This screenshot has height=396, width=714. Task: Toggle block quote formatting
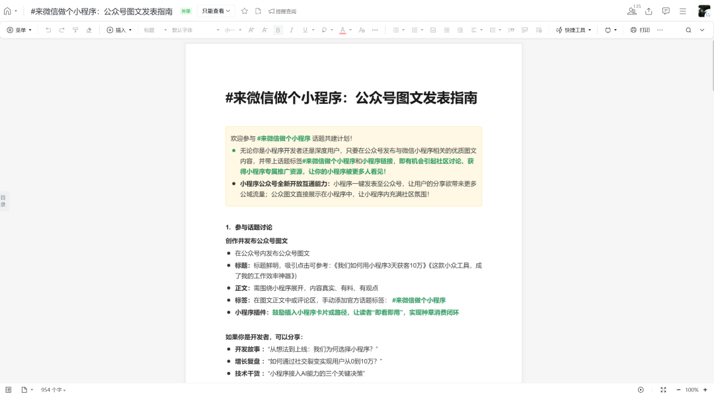[x=511, y=30]
